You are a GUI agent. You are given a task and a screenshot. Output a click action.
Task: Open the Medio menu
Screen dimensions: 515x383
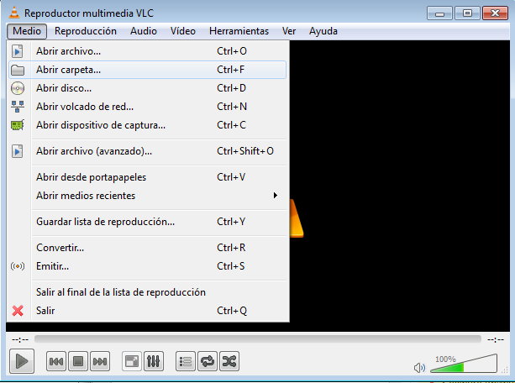pyautogui.click(x=27, y=31)
